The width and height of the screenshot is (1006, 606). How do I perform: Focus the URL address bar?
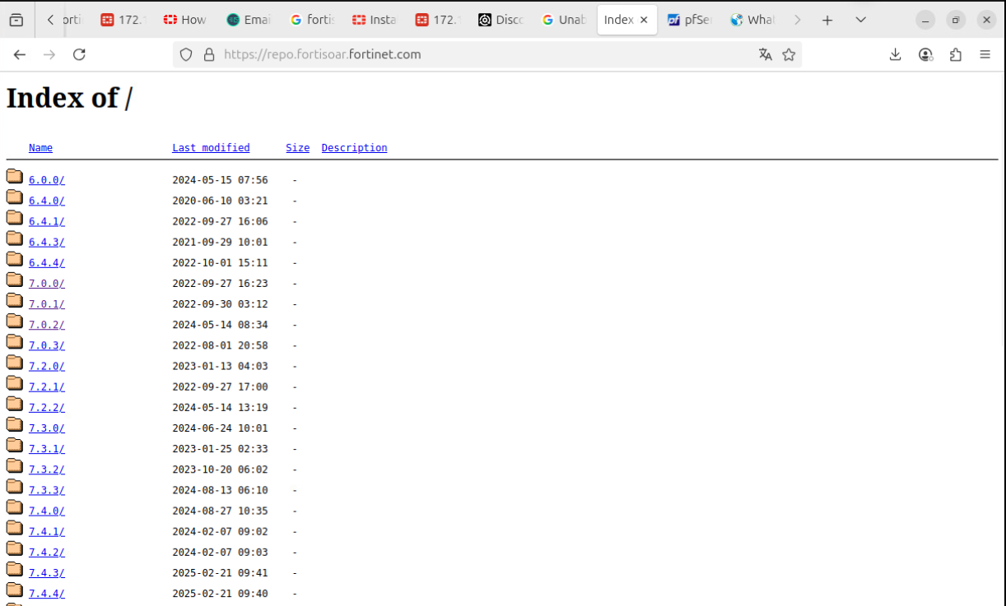point(486,54)
